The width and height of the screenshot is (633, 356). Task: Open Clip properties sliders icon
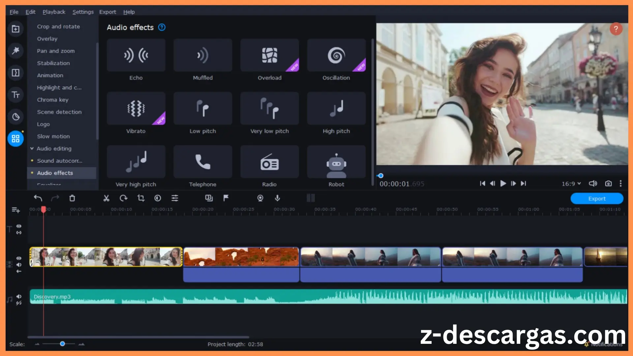(x=175, y=198)
